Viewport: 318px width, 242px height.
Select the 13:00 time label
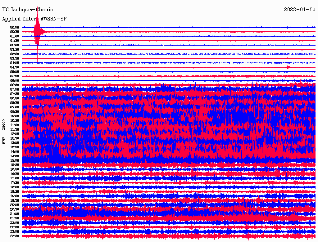click(x=15, y=143)
